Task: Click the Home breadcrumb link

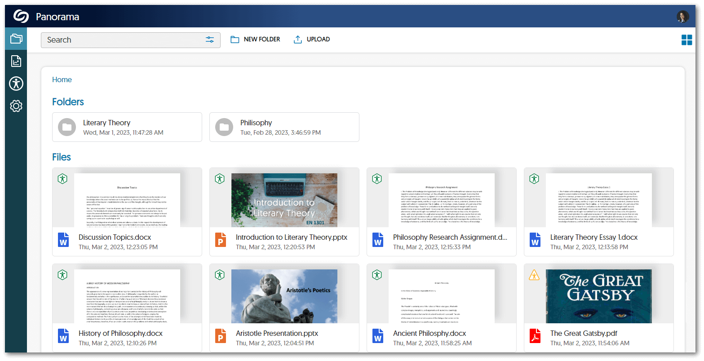Action: [x=62, y=79]
